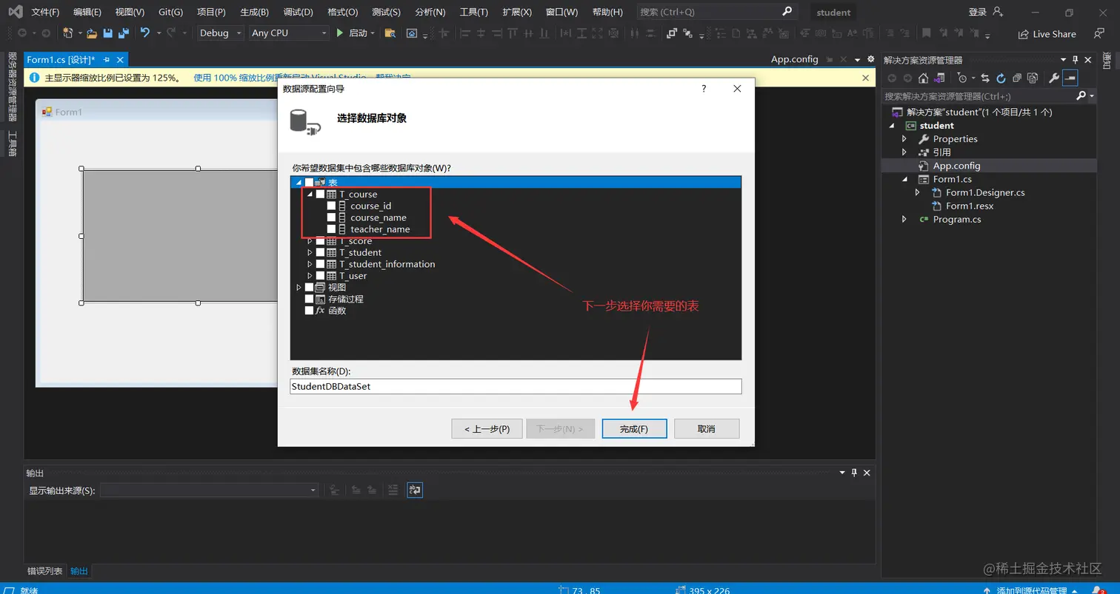Check the T_student table checkbox
Viewport: 1120px width, 594px height.
click(x=320, y=252)
